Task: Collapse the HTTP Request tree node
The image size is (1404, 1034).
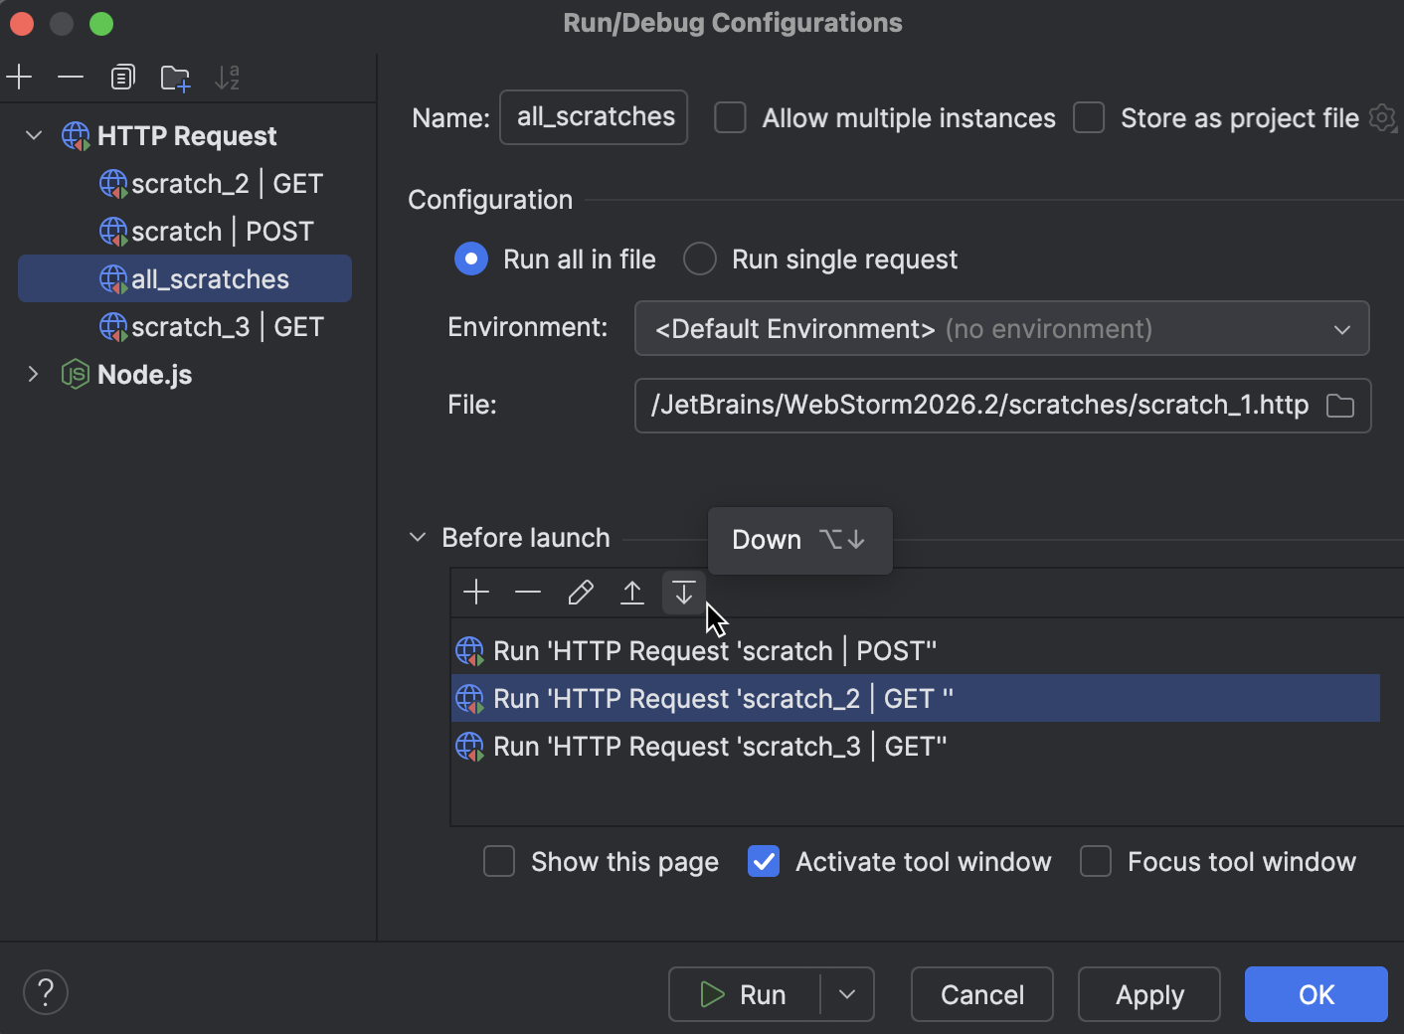Action: [x=34, y=135]
